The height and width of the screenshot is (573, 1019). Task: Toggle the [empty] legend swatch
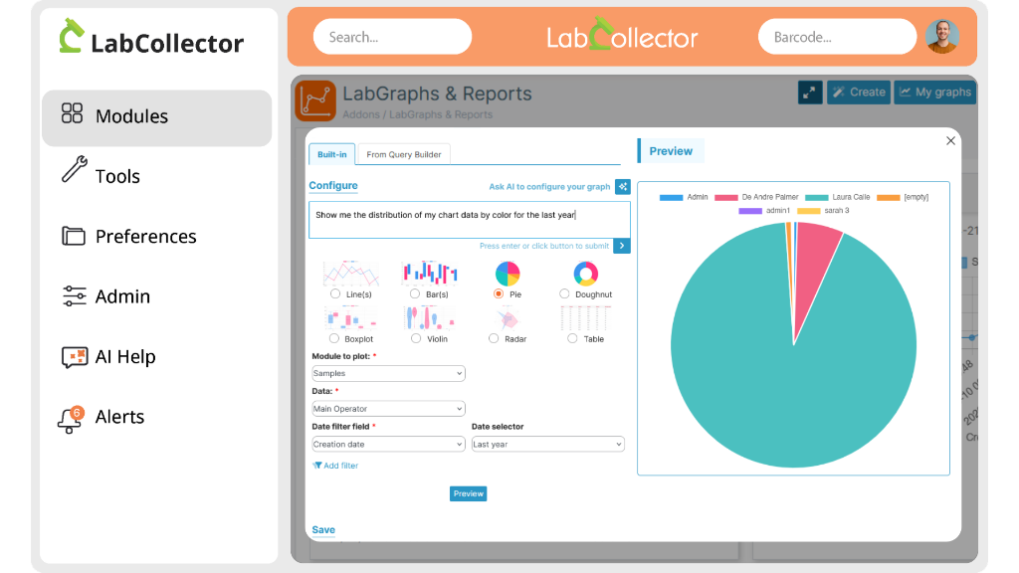[889, 198]
